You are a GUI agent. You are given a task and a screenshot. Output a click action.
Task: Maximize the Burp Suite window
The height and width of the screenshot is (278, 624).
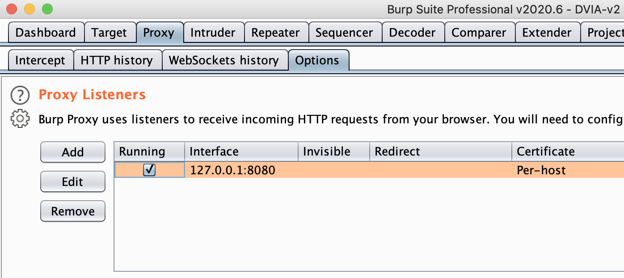[x=47, y=8]
